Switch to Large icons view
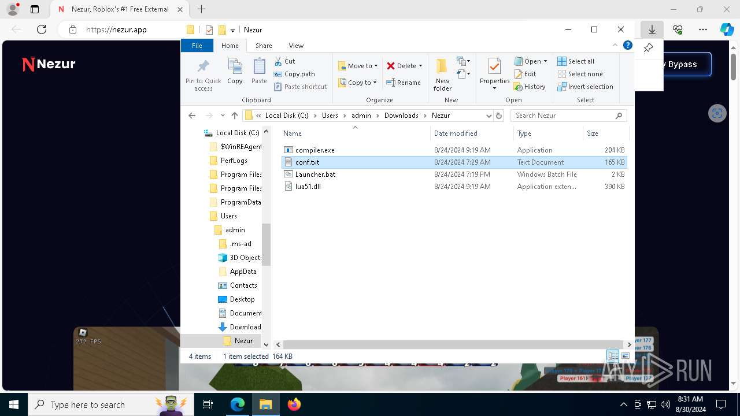Viewport: 740px width, 416px height. pyautogui.click(x=625, y=356)
